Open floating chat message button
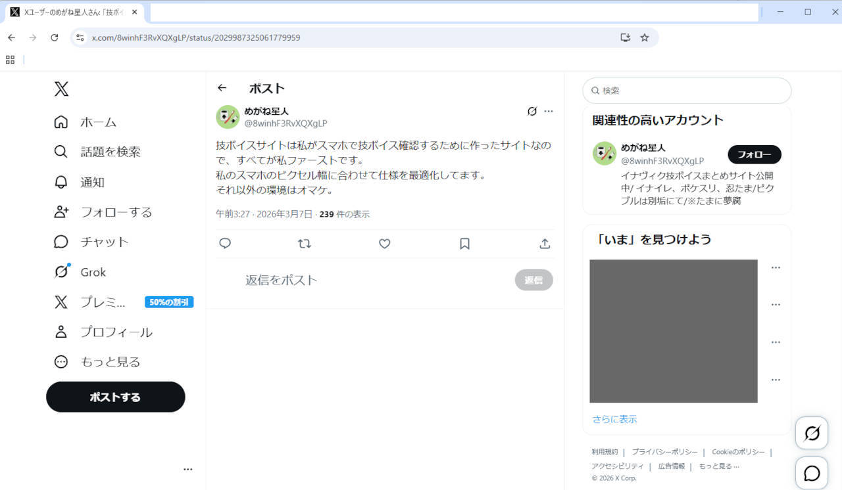842x490 pixels. (x=812, y=473)
